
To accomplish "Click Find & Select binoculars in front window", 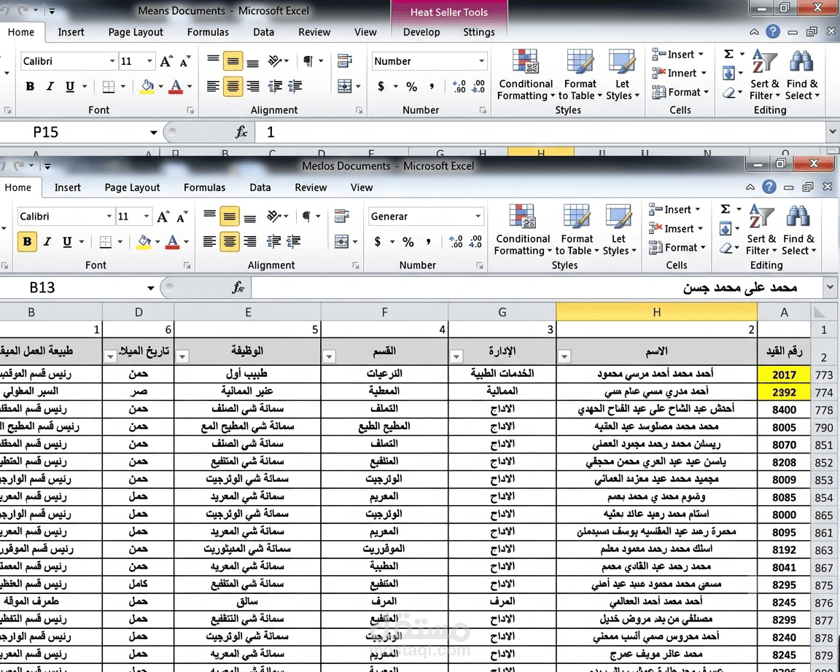I will [798, 216].
